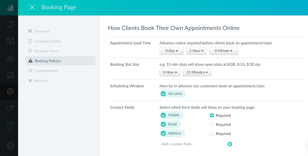The image size is (308, 156).
Task: Expand the 1 Hour lead time dropdown
Action: (x=196, y=51)
